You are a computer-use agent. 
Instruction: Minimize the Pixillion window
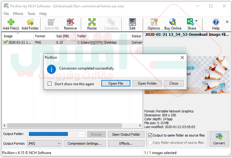(x=197, y=6)
